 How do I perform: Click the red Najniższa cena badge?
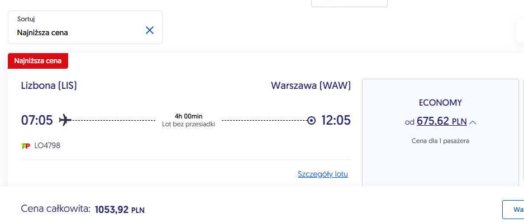[x=38, y=61]
